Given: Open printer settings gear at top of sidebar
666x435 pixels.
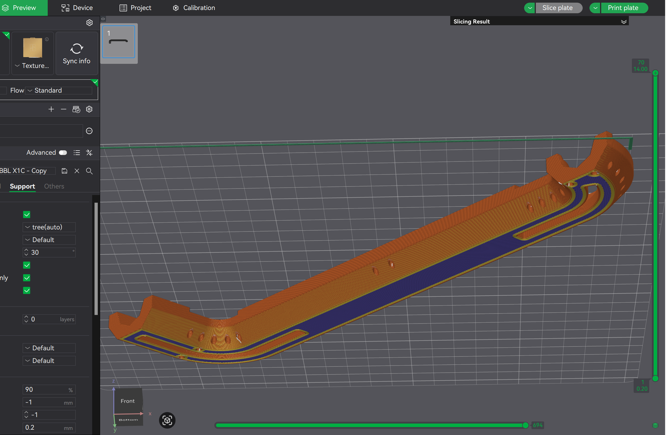Looking at the screenshot, I should tap(90, 23).
